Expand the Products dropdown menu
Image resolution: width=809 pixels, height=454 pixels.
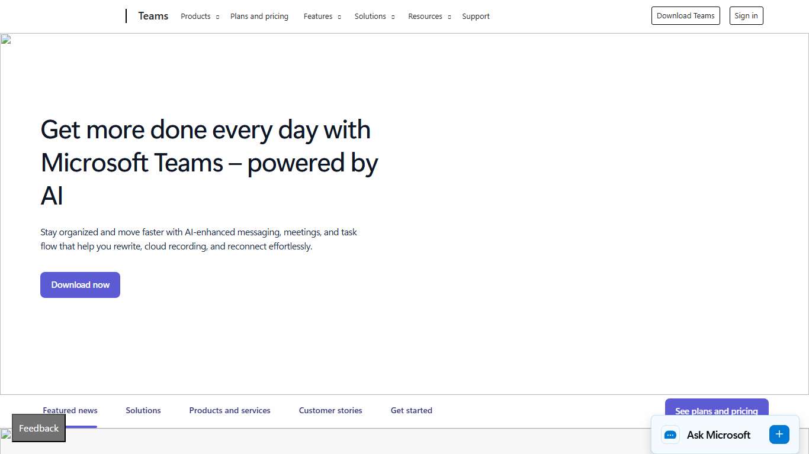[x=195, y=16]
